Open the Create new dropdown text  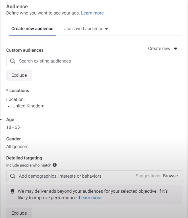pos(159,49)
